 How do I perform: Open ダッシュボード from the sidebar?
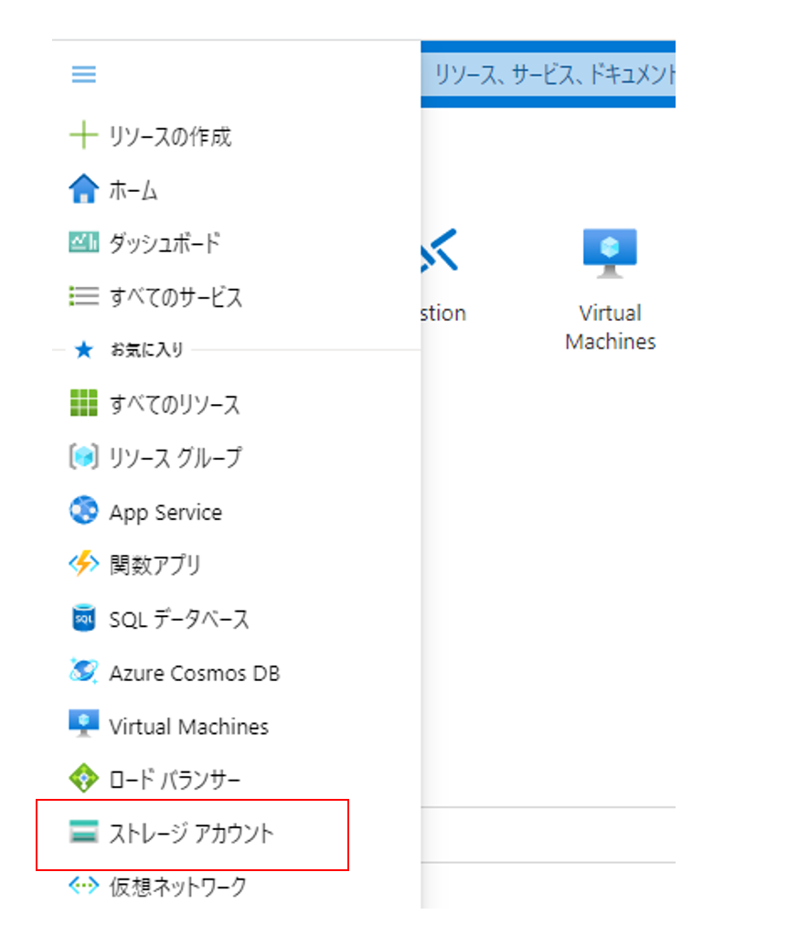click(x=165, y=244)
